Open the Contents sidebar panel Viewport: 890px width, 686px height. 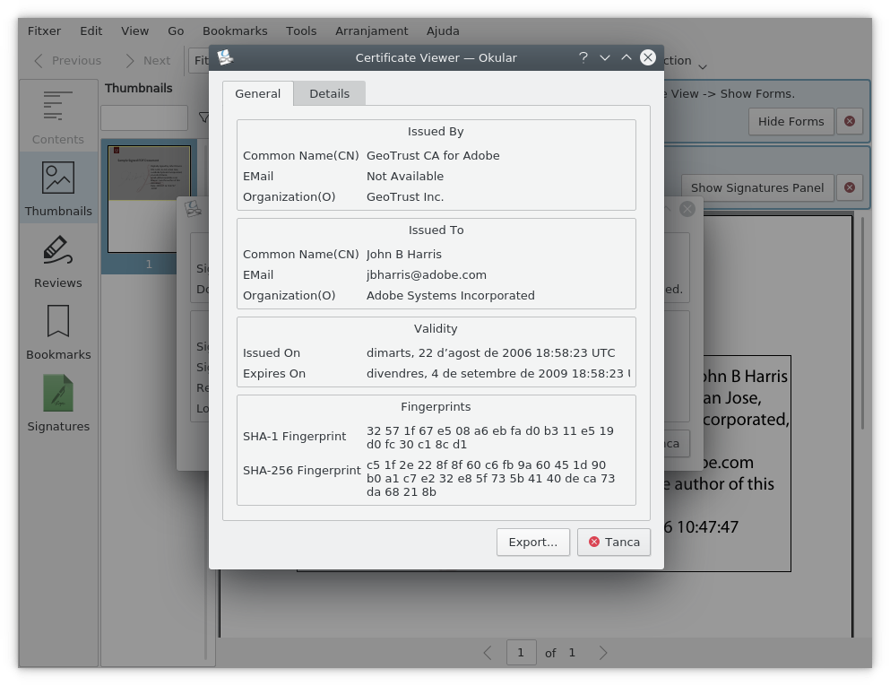(58, 117)
